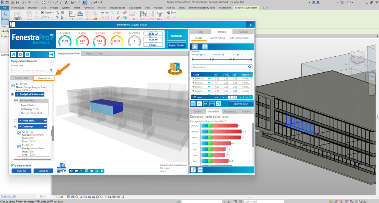Viewport: 379px width, 203px height.
Task: Open FenestraPro settings gear icon
Action: (20, 54)
